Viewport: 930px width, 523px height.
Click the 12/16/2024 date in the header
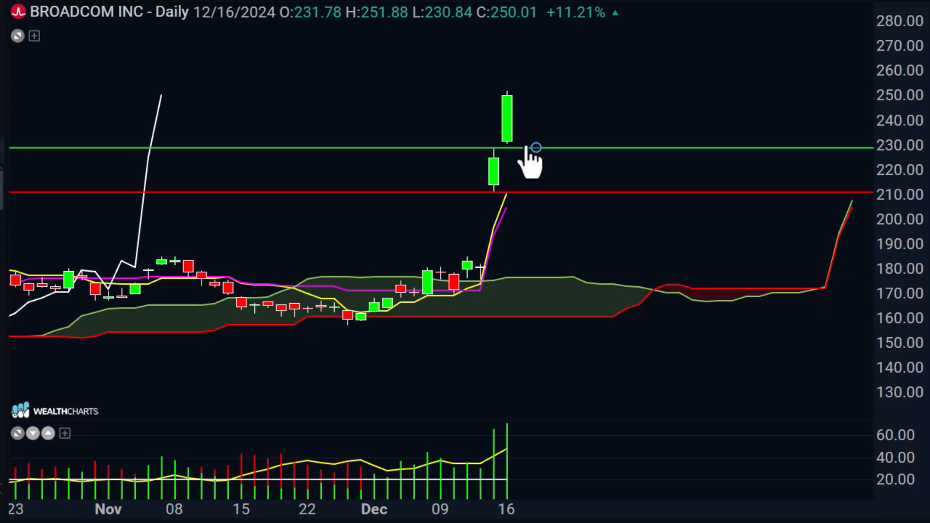coord(234,12)
